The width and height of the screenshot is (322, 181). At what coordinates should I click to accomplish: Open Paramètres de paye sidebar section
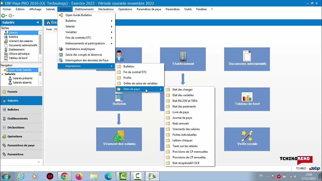21,145
